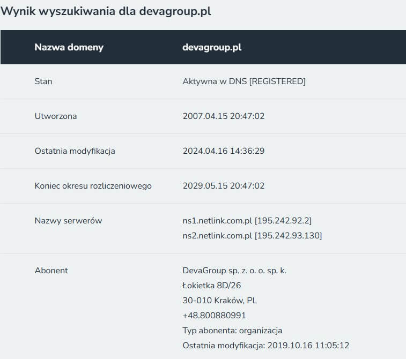The image size is (406, 359).
Task: Click the 'Typ abonenta: organizacja' line
Action: pos(232,331)
